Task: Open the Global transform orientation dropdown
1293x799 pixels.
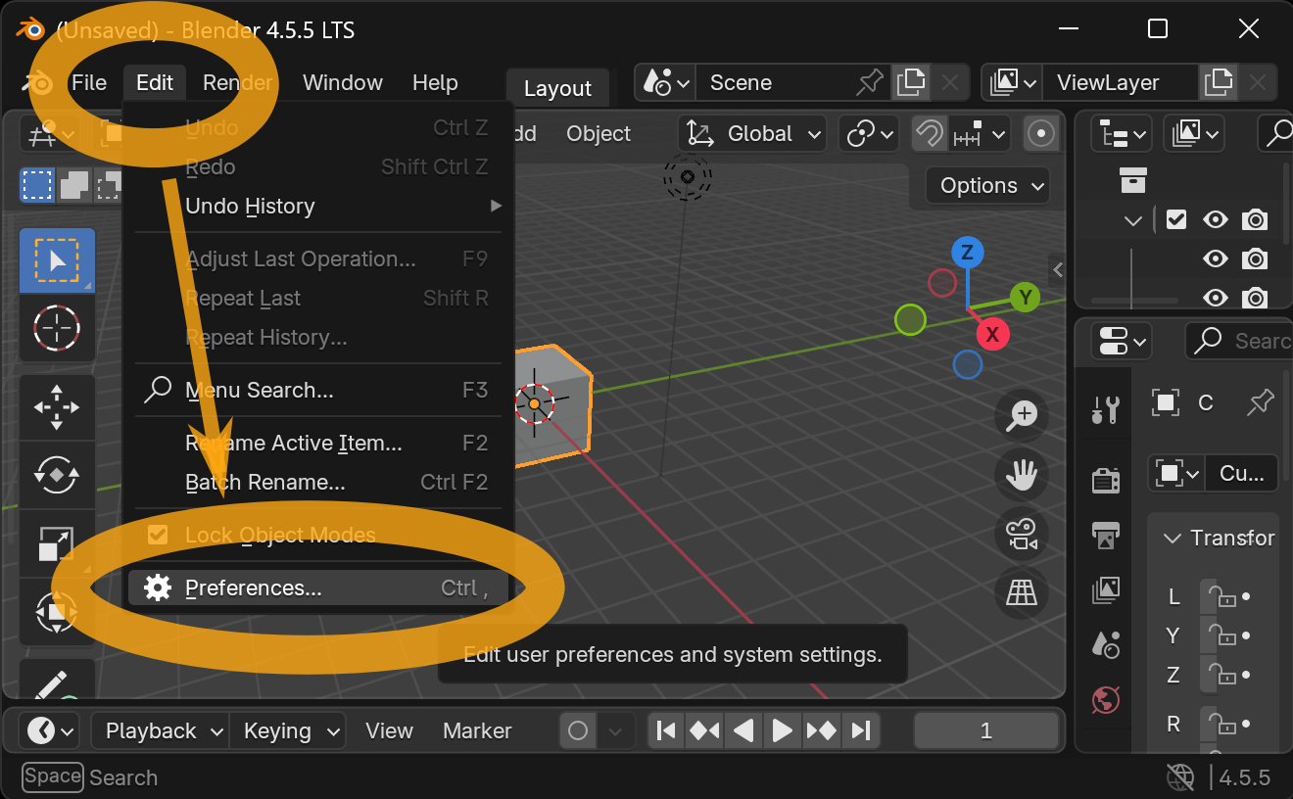Action: coord(753,134)
